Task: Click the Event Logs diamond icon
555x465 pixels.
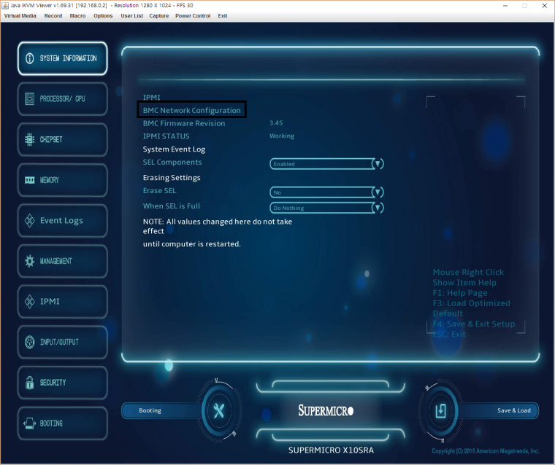Action: [30, 221]
